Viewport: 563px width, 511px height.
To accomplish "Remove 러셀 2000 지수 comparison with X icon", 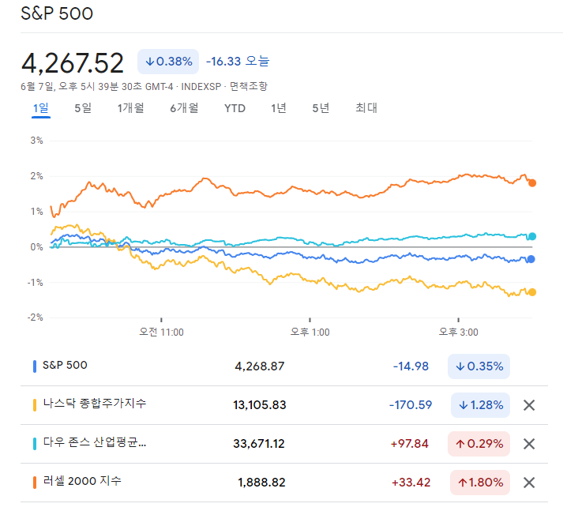I will (529, 483).
